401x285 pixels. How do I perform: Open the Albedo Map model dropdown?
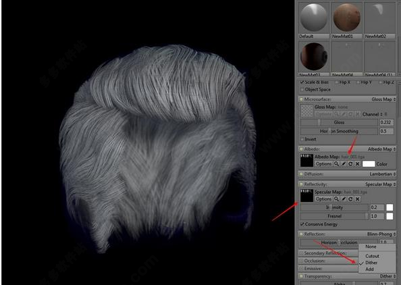click(x=382, y=149)
